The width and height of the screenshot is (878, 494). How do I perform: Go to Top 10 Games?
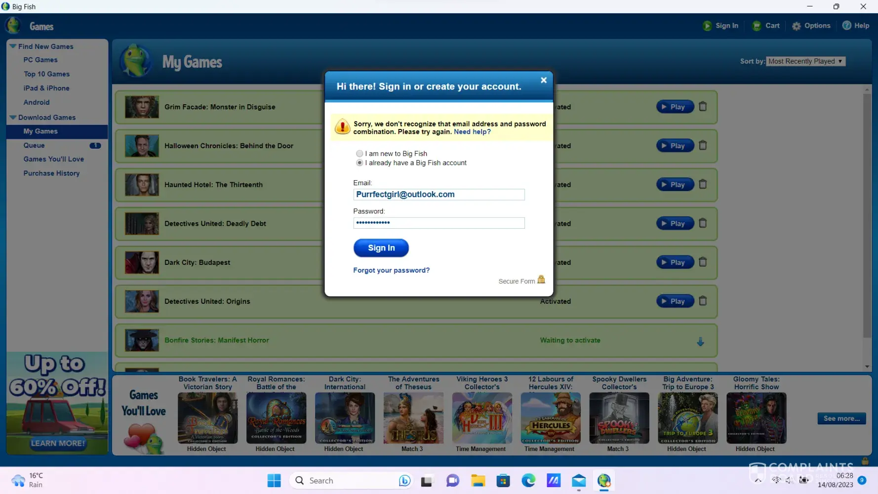[x=46, y=74]
